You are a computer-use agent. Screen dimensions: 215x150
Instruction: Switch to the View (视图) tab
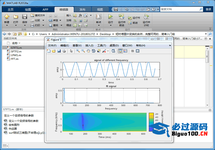(x=100, y=9)
